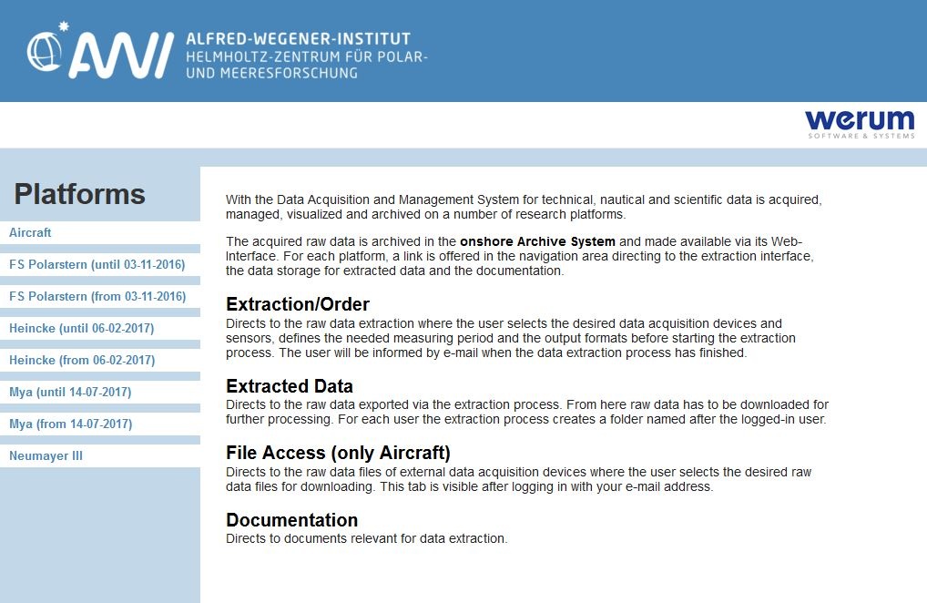Viewport: 927px width, 603px height.
Task: Click the Extracted Data section heading
Action: click(x=290, y=386)
